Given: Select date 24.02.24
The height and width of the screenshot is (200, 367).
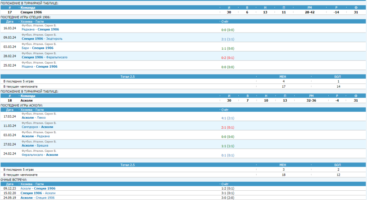Looking at the screenshot, I should 10,154.
